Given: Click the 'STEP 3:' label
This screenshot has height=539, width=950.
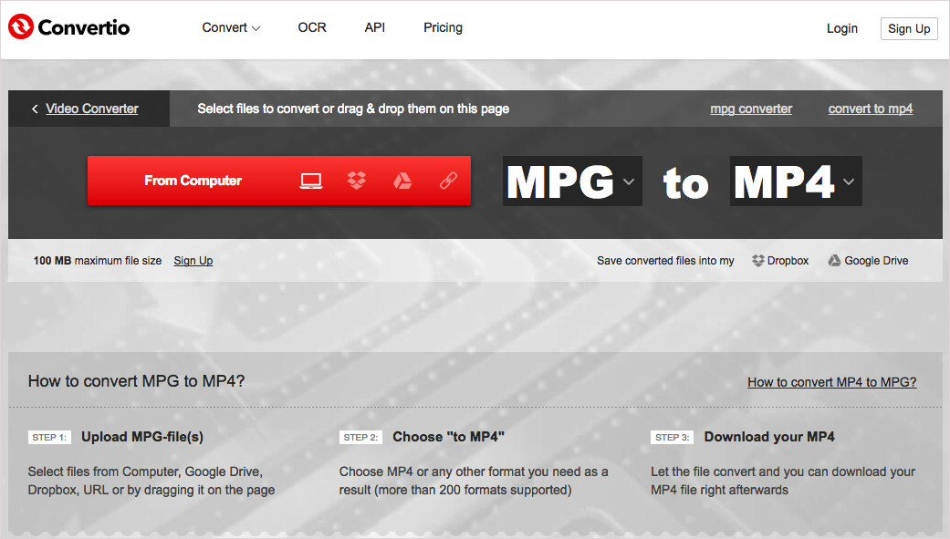Looking at the screenshot, I should click(673, 437).
